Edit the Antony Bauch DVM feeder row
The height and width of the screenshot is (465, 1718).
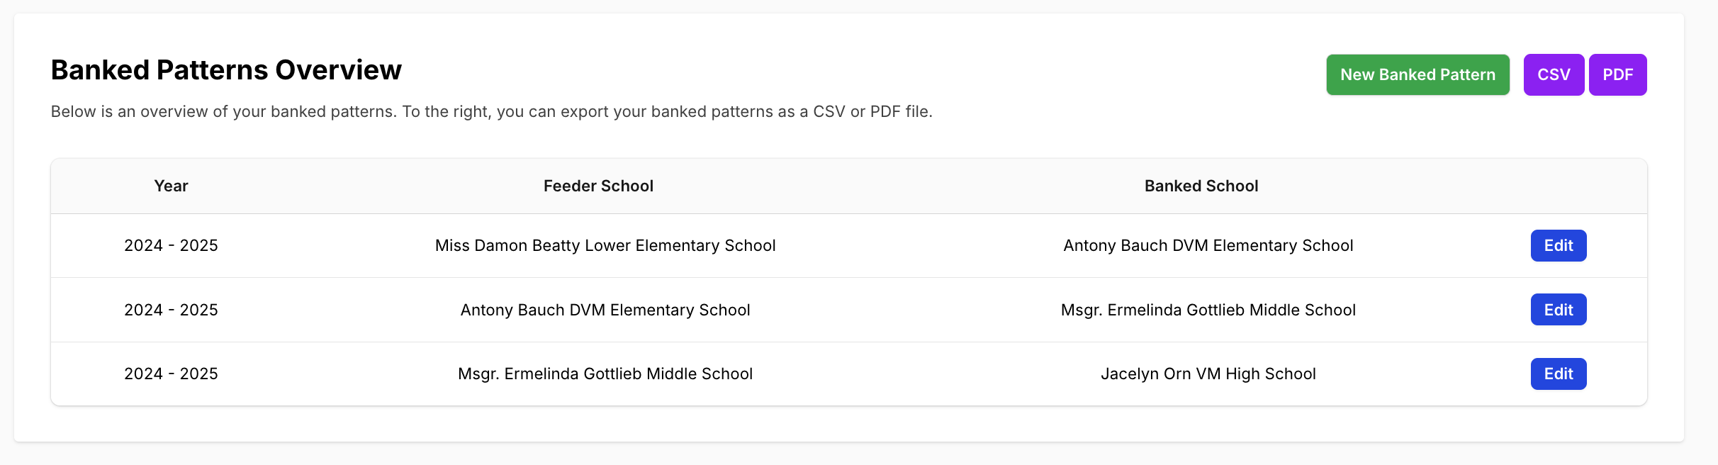[x=1558, y=310]
